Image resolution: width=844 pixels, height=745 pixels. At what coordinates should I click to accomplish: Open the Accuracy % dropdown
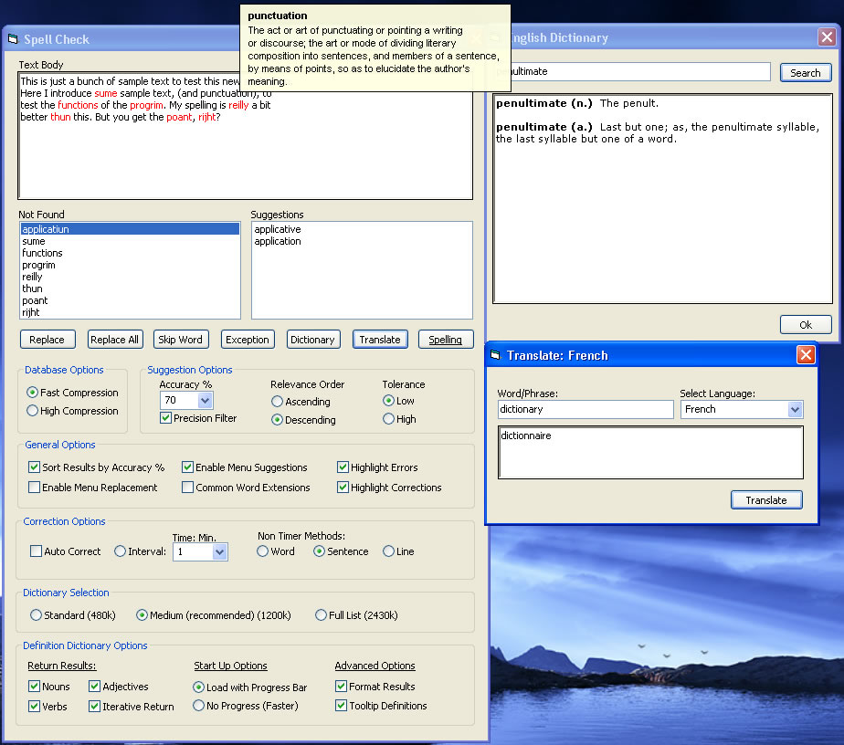pyautogui.click(x=205, y=400)
